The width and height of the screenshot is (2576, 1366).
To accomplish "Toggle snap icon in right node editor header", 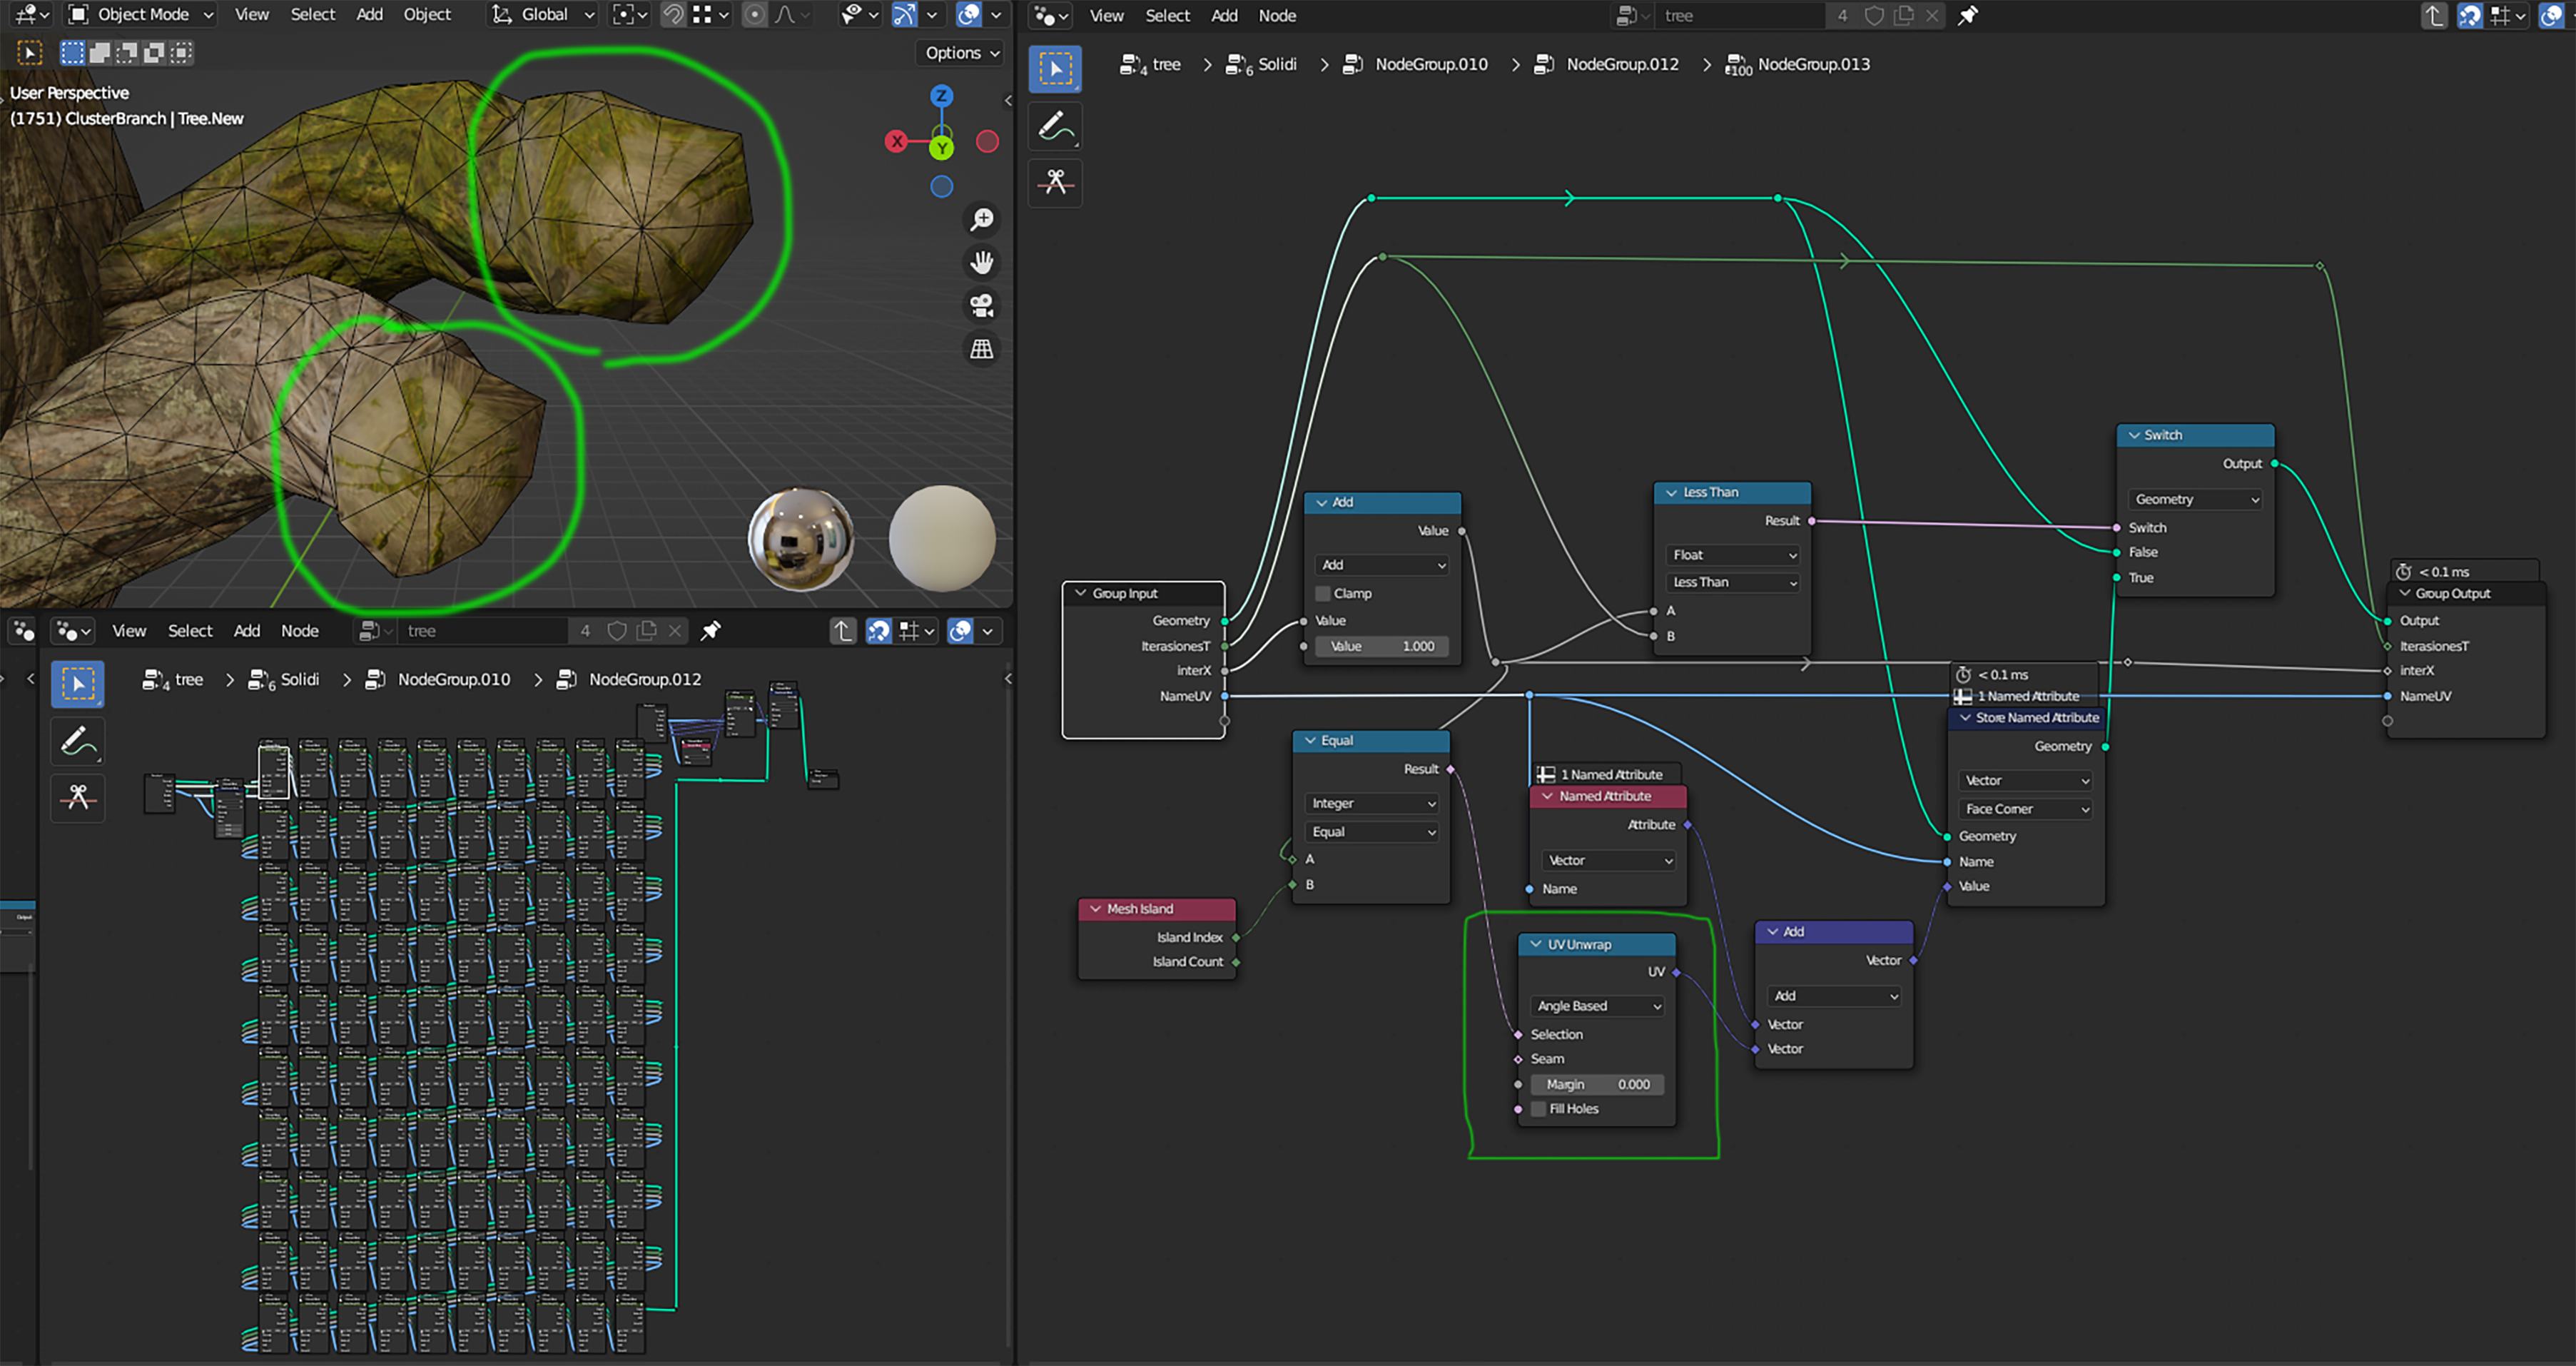I will point(2469,15).
